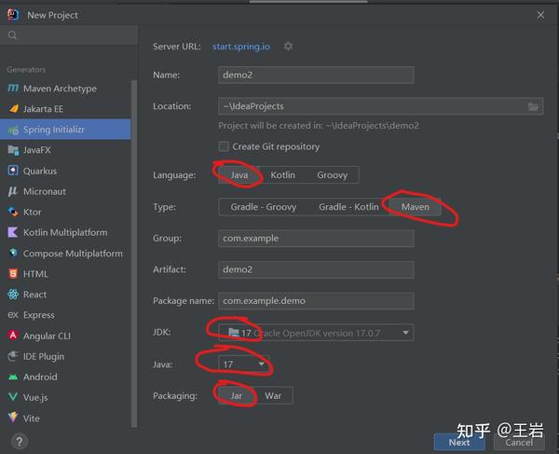Select Angular CLI generator

65,336
